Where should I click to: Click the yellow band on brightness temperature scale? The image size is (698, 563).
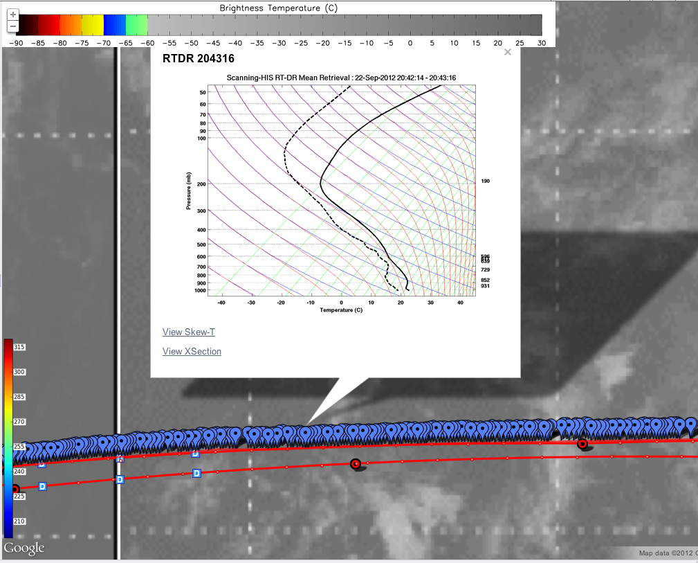click(x=92, y=26)
